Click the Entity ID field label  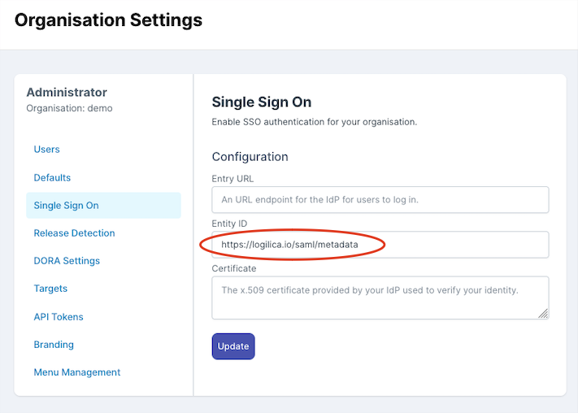229,224
